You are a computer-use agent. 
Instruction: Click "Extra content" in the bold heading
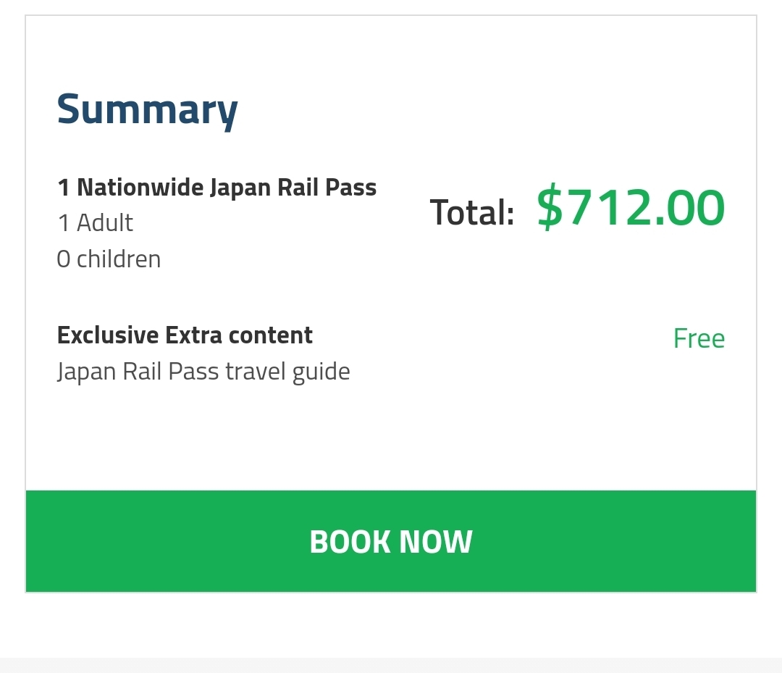coord(239,335)
